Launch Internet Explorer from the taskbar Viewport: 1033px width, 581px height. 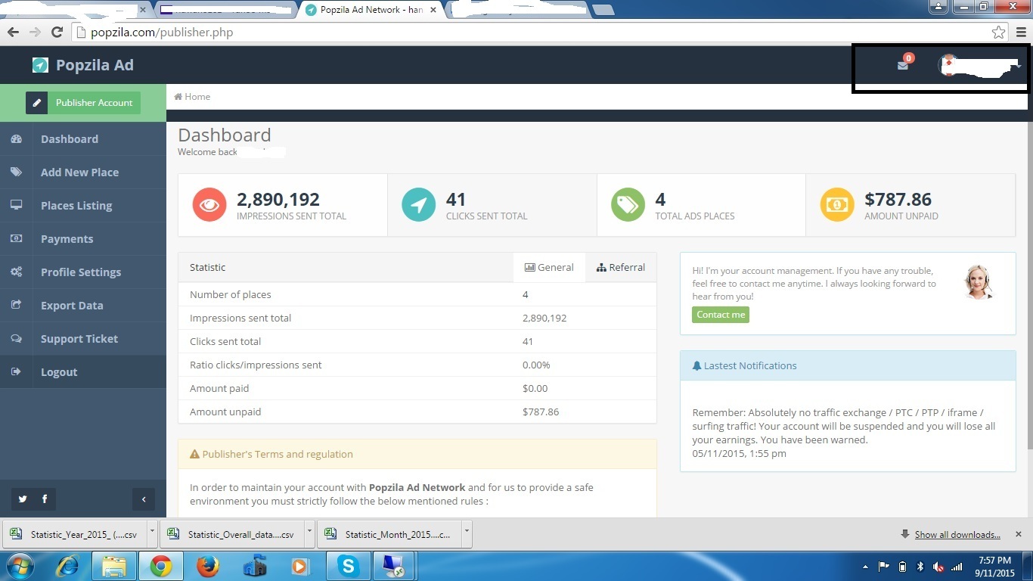click(x=68, y=566)
